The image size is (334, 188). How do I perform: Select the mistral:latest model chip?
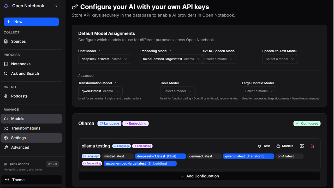tap(118, 156)
